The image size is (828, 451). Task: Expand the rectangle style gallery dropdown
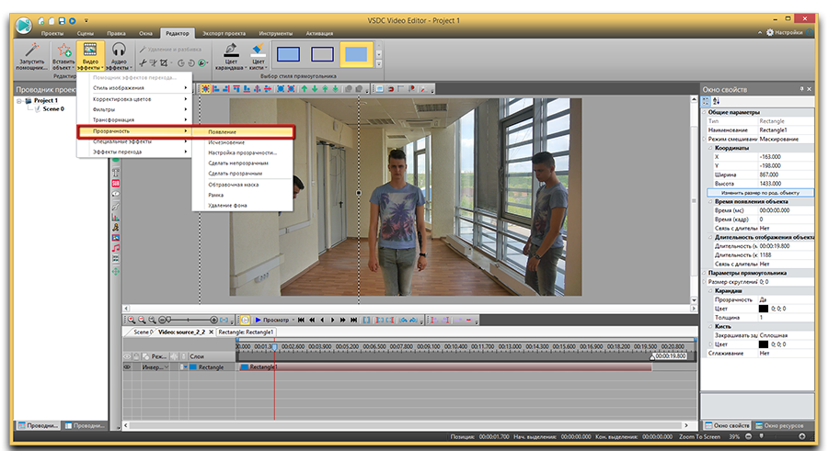[379, 63]
